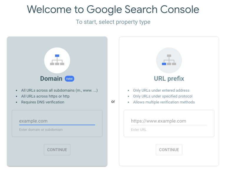The image size is (225, 170).
Task: Click the "Welcome to Google Search Console" title
Action: pyautogui.click(x=113, y=10)
